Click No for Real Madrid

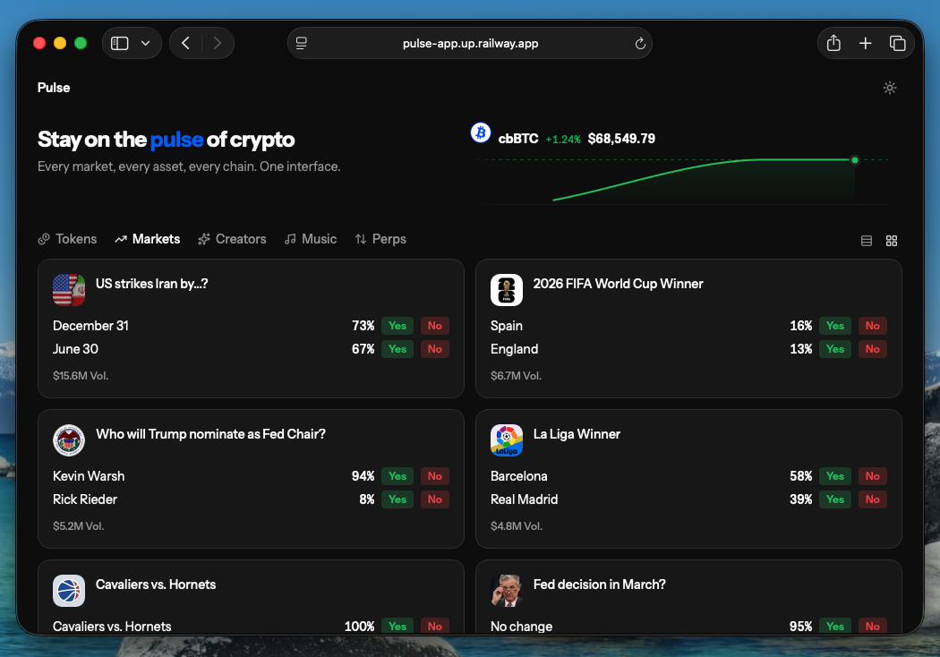point(872,499)
